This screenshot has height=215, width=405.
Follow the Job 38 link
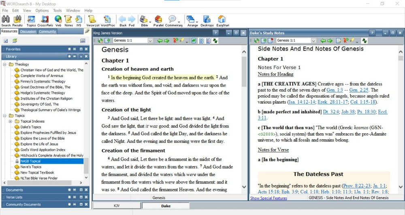(348, 112)
